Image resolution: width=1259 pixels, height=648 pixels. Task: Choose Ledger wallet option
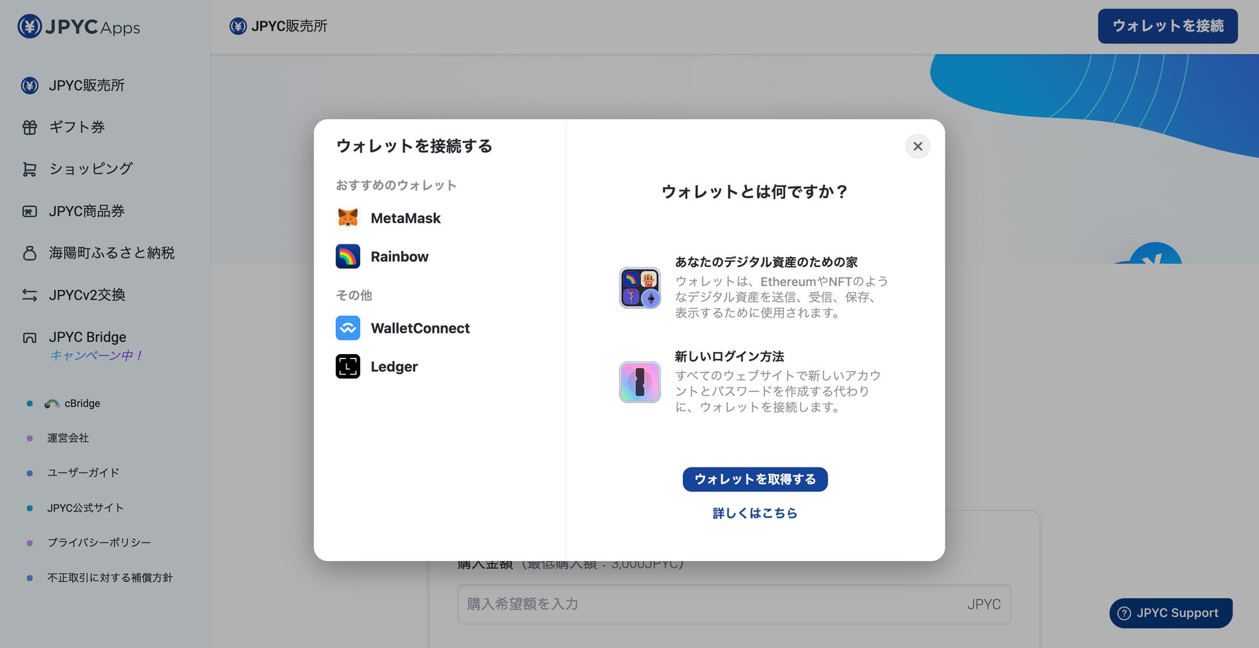tap(440, 367)
